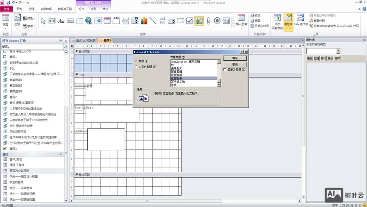Viewport: 367px width, 207px height.
Task: Select the Unbound Object Frame control
Action: click(x=199, y=21)
